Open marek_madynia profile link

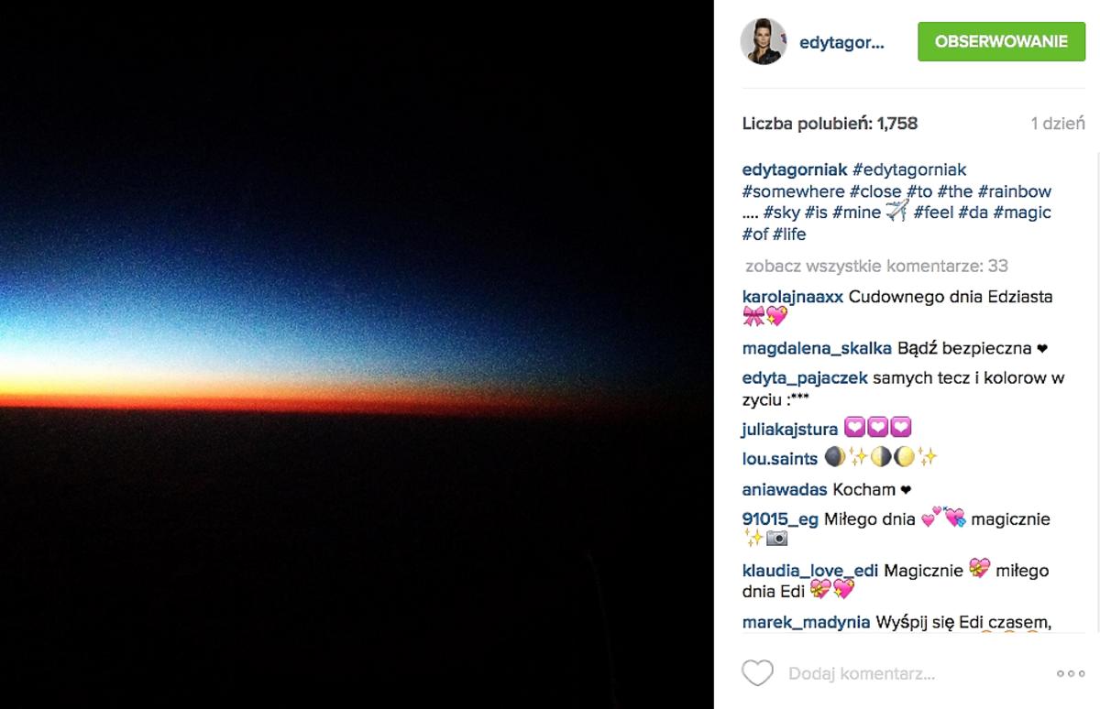pos(806,622)
